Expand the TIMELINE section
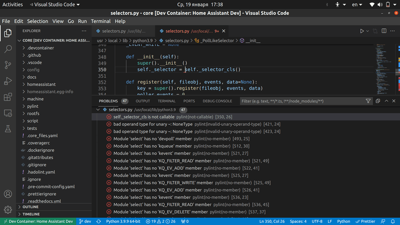 click(54, 214)
